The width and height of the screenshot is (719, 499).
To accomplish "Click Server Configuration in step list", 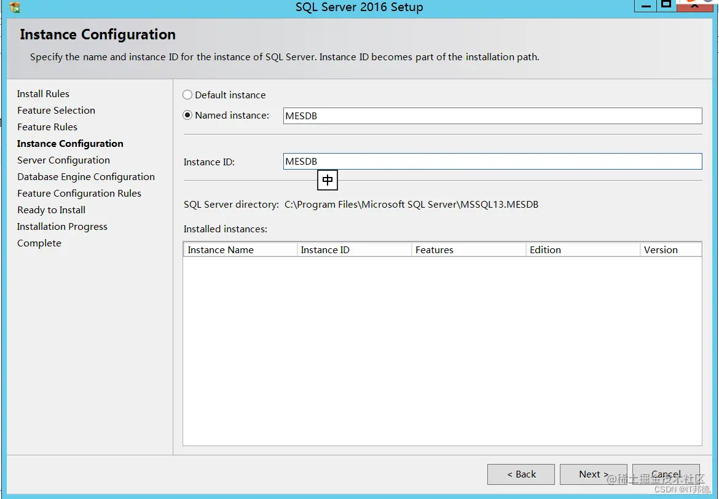I will coord(63,160).
